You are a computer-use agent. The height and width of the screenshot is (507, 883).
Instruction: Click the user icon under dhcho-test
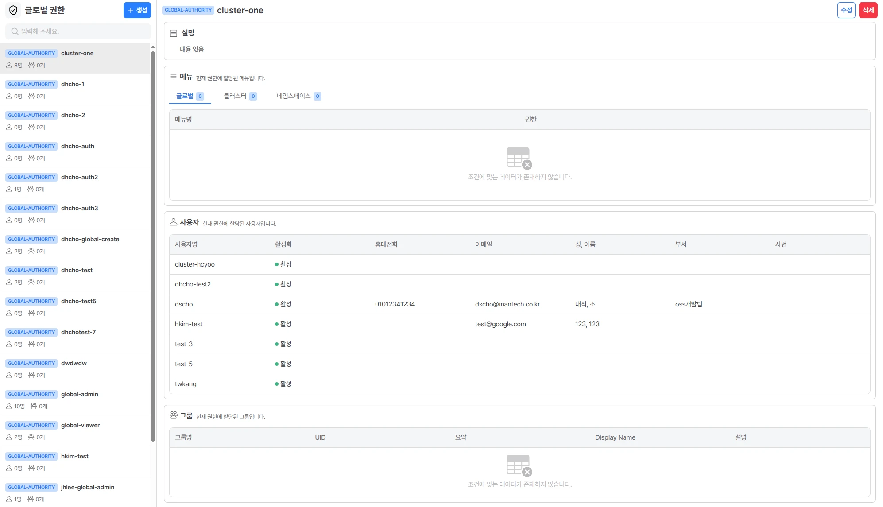pos(9,282)
